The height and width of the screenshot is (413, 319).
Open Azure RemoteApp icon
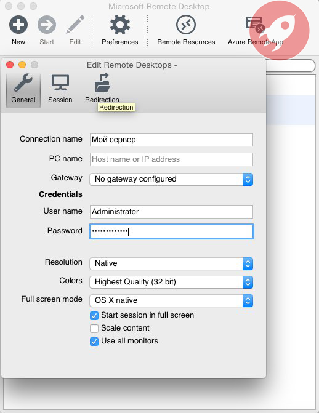pos(255,24)
